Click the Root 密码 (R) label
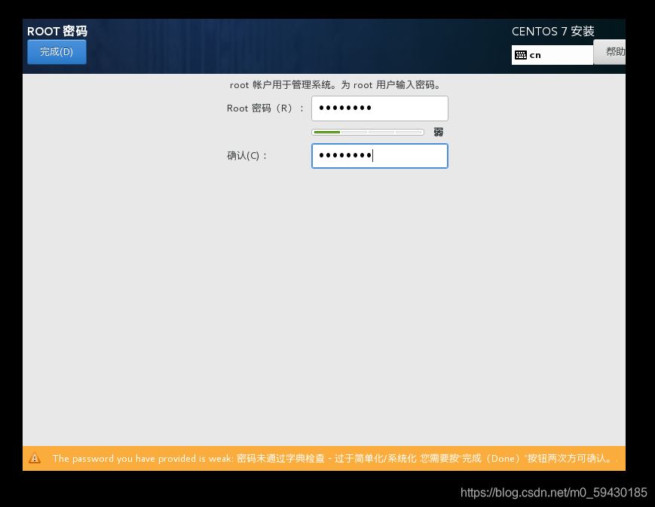Image resolution: width=655 pixels, height=507 pixels. (x=265, y=108)
